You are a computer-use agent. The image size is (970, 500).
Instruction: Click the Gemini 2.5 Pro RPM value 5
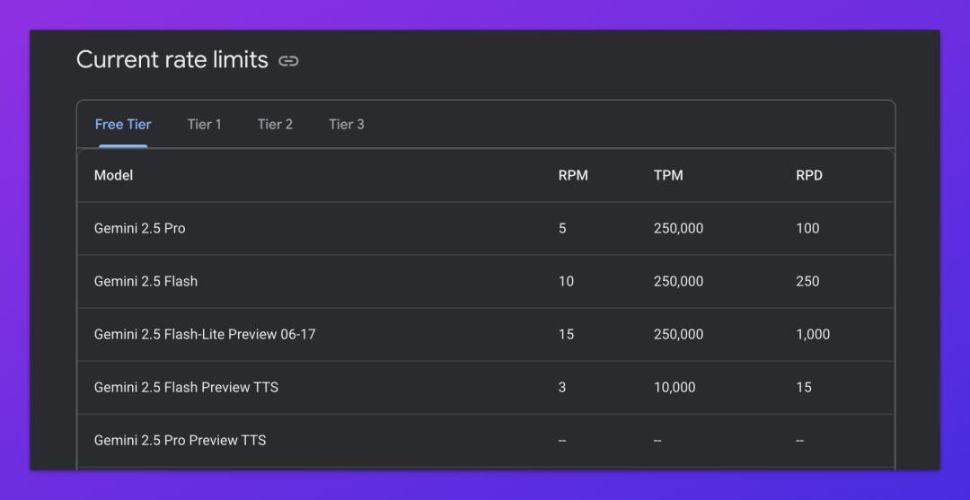(x=562, y=229)
